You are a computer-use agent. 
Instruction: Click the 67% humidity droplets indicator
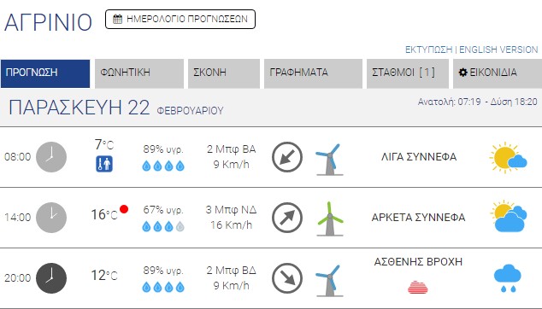click(163, 227)
